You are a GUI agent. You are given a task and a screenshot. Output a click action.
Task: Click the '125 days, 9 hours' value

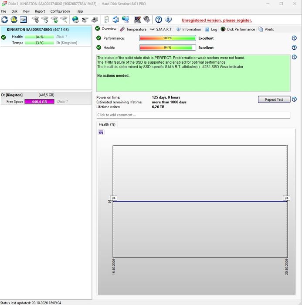166,97
